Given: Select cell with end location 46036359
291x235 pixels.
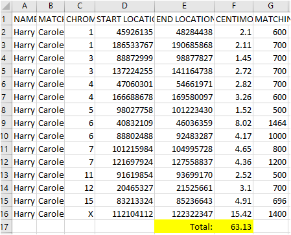Looking at the screenshot, I should [185, 123].
